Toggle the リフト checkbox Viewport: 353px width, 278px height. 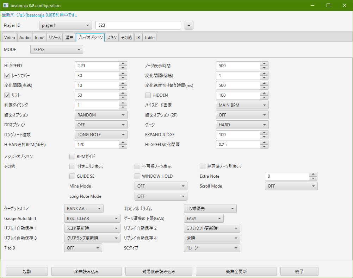(x=7, y=95)
